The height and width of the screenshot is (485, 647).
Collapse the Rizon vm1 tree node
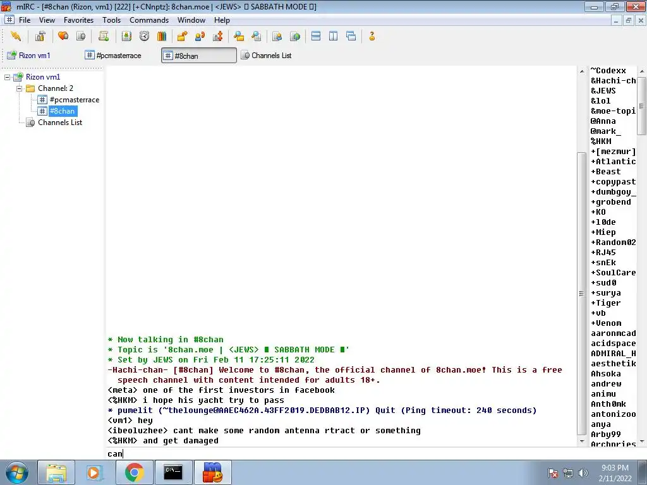click(8, 77)
